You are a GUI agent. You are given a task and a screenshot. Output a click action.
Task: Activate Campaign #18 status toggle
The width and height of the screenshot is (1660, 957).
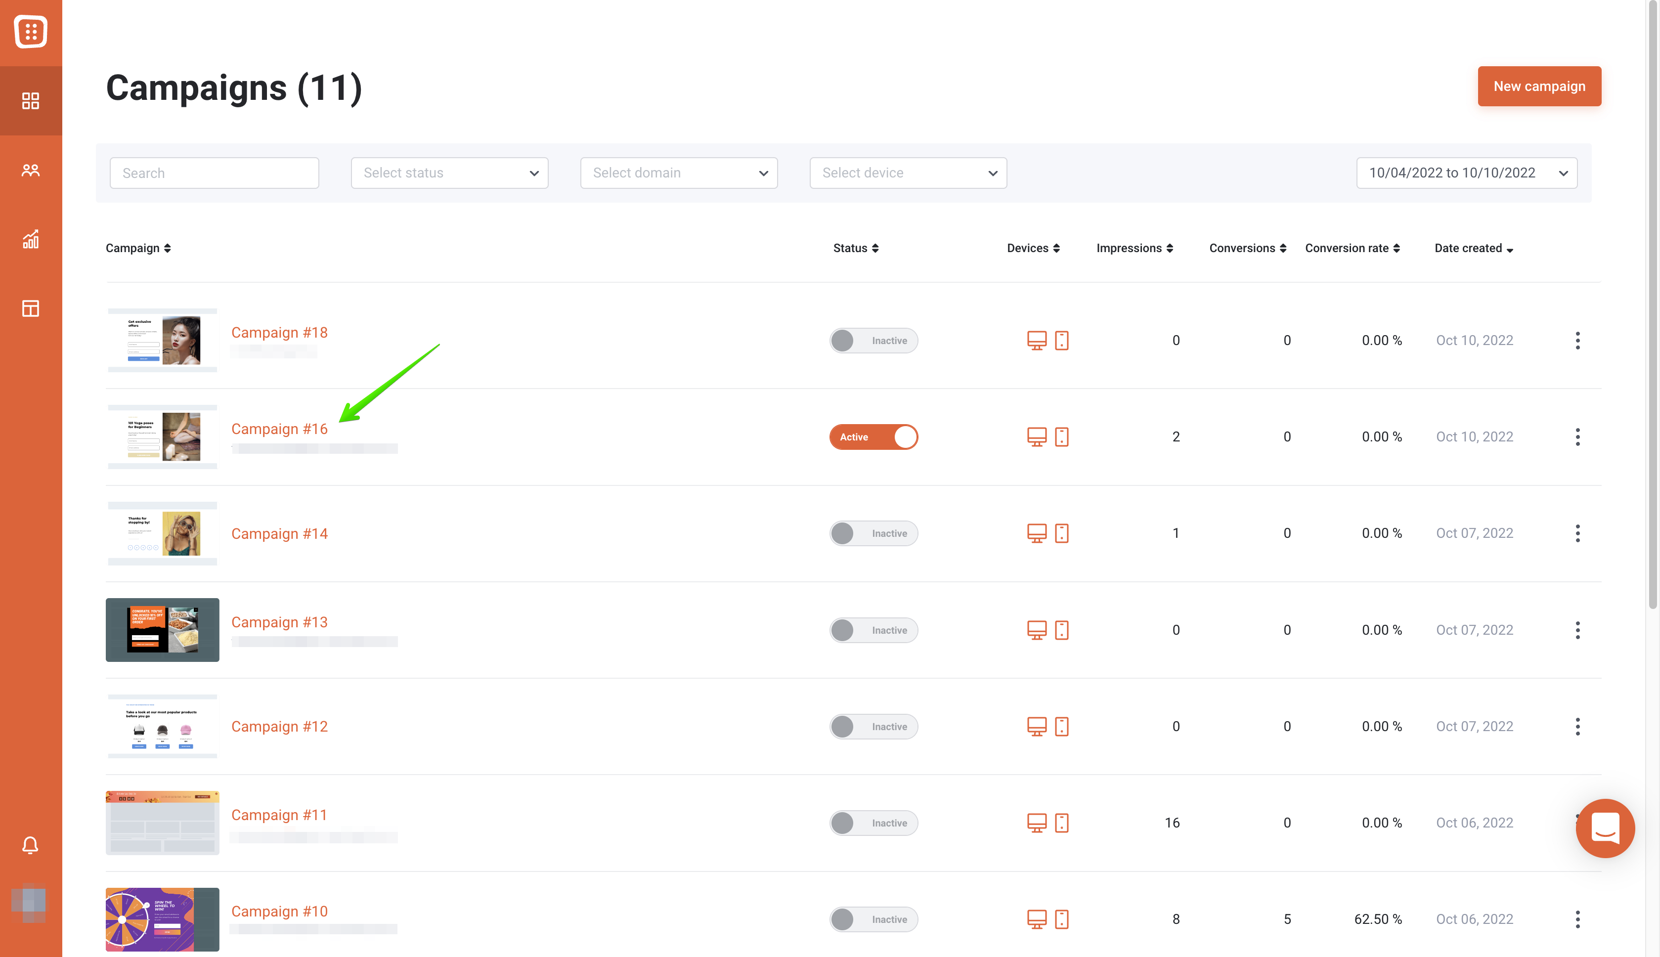(x=874, y=341)
